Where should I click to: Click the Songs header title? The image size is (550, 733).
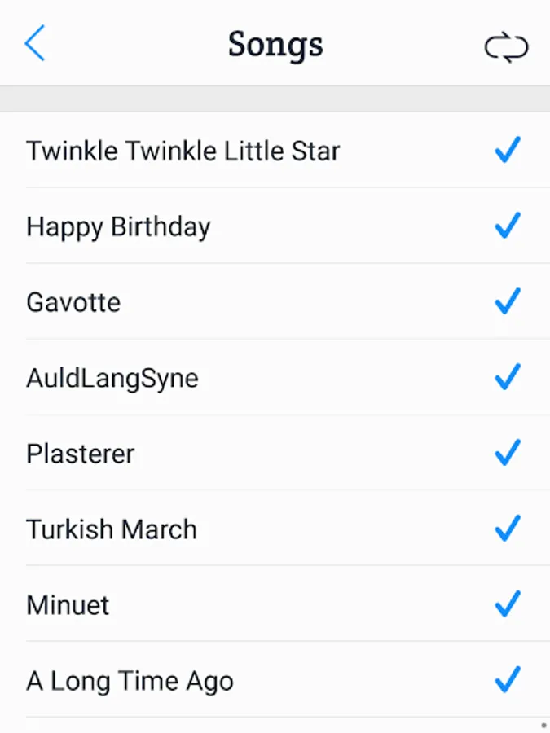(275, 44)
